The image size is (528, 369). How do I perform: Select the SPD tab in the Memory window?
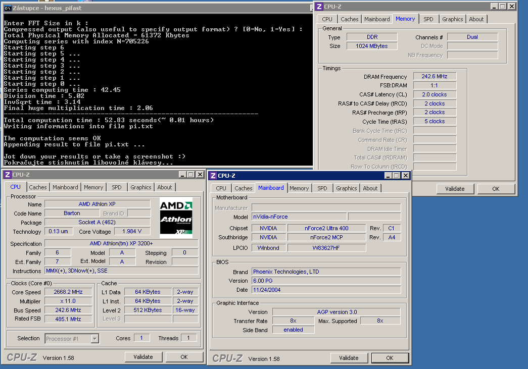(x=428, y=19)
